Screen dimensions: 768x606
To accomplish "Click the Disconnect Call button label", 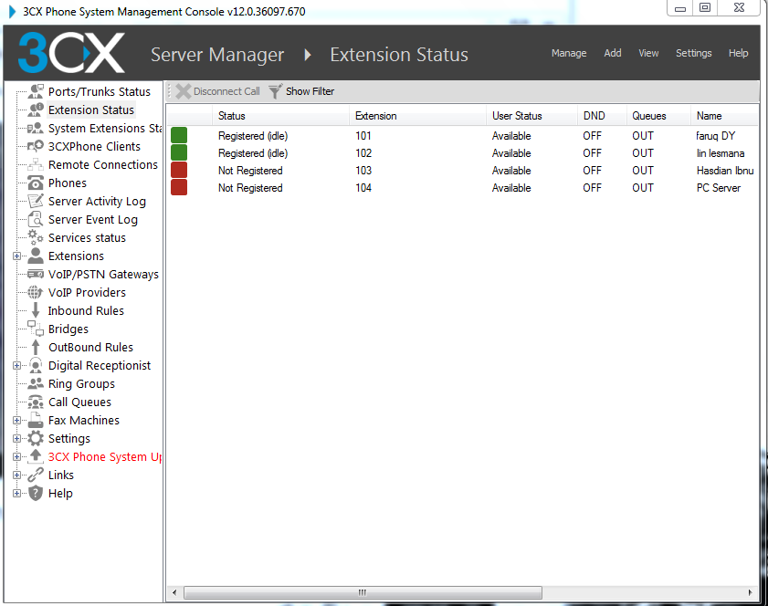I will 226,91.
